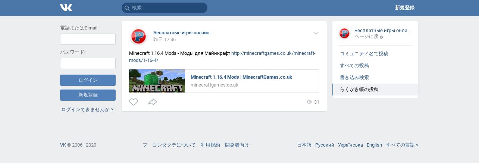479x163 pixels.
Task: Open 開発者向け footer link
Action: 237,145
